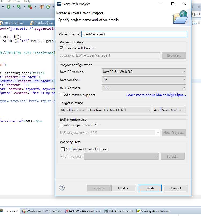The height and width of the screenshot is (216, 201).
Task: Open the dropdown arrow next to New Java Class icon
Action: point(53,7)
